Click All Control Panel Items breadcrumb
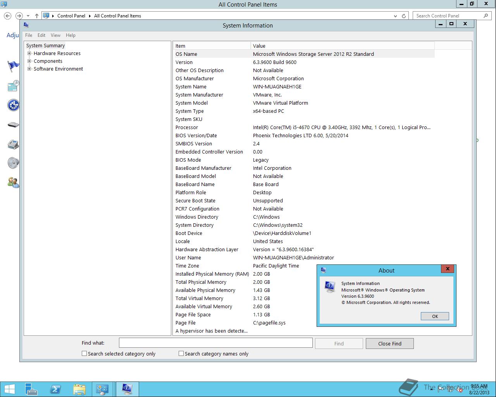The width and height of the screenshot is (496, 397). pos(117,16)
